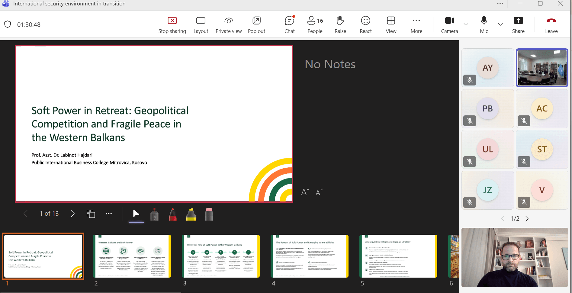This screenshot has height=293, width=572.
Task: Pop out the shared presentation
Action: click(256, 25)
